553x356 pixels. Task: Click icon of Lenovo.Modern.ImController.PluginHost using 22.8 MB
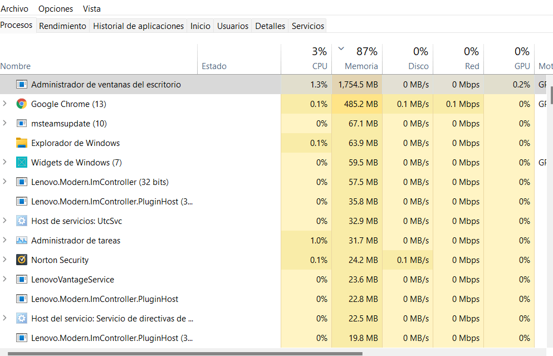[x=22, y=299]
